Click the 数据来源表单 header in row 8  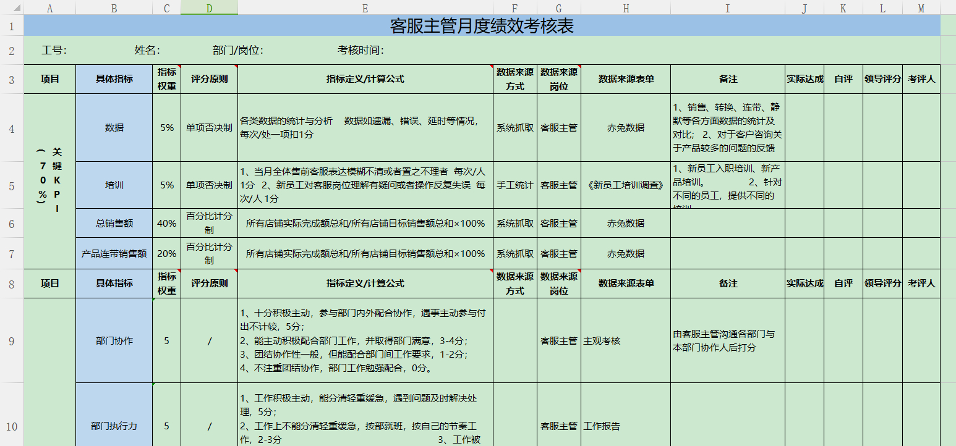point(626,284)
